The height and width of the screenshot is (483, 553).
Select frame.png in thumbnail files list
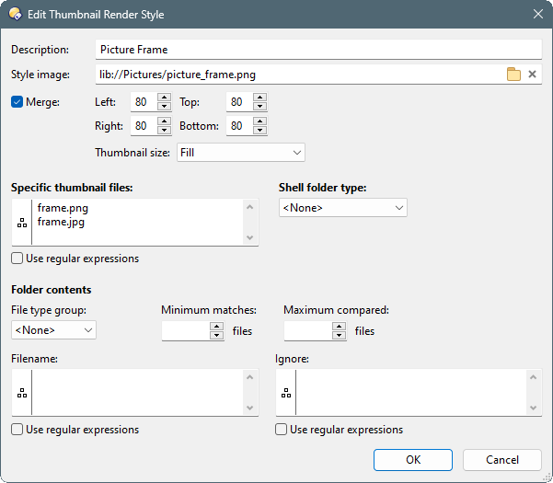[63, 208]
